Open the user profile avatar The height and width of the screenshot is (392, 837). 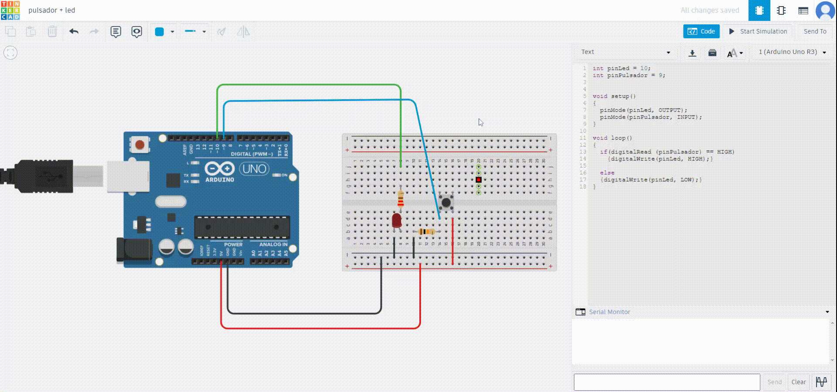pyautogui.click(x=825, y=10)
